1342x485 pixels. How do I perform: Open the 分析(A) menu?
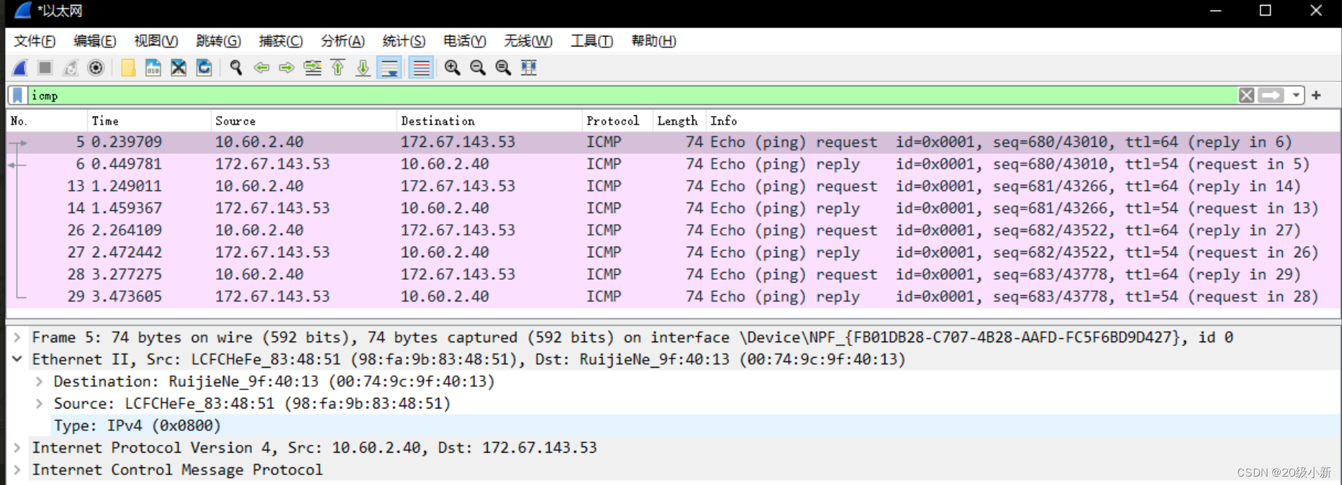point(343,41)
